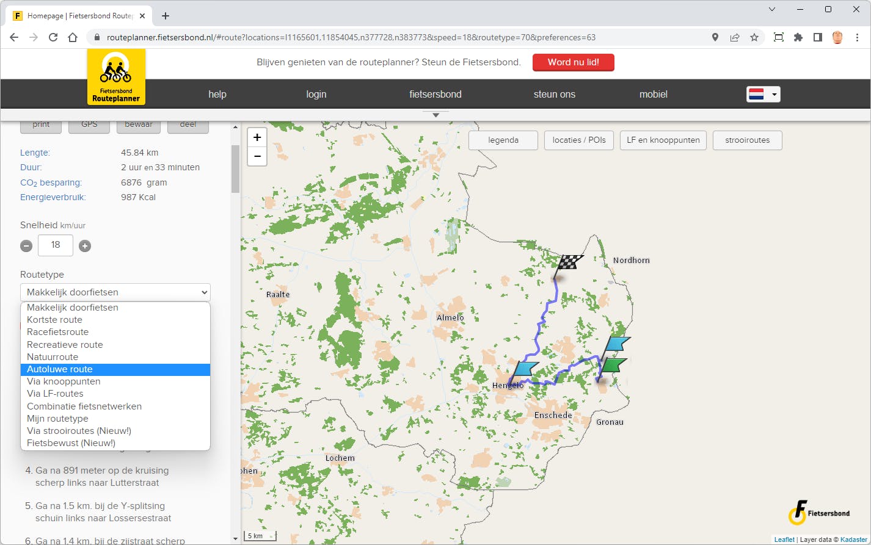Choose Autoluwe route option
This screenshot has width=871, height=545.
pos(115,369)
